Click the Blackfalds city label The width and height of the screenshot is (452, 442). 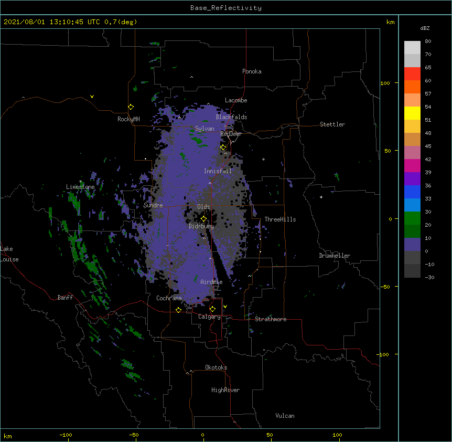pos(231,117)
